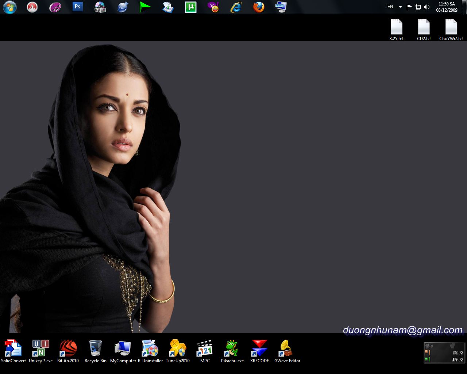Open Action Center flag icon
Image resolution: width=467 pixels, height=374 pixels.
409,7
